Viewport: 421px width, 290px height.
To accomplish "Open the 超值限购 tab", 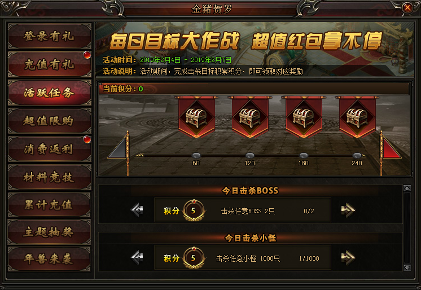I will 50,121.
